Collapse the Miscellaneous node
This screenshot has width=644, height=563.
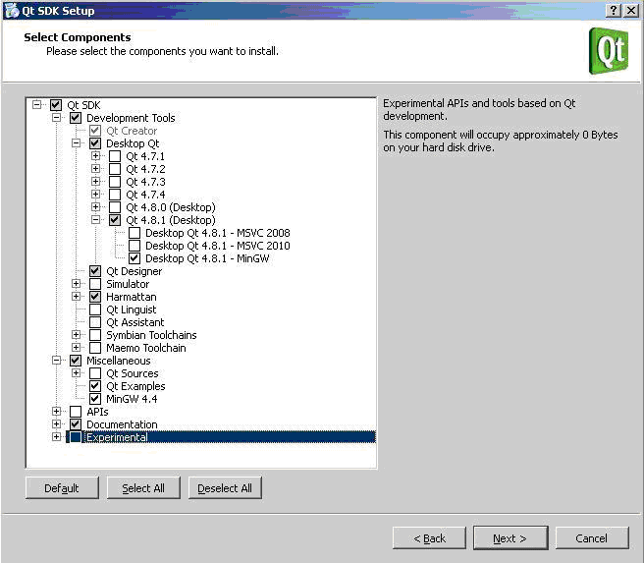(x=56, y=361)
